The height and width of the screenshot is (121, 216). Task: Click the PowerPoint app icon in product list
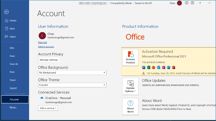click(153, 67)
